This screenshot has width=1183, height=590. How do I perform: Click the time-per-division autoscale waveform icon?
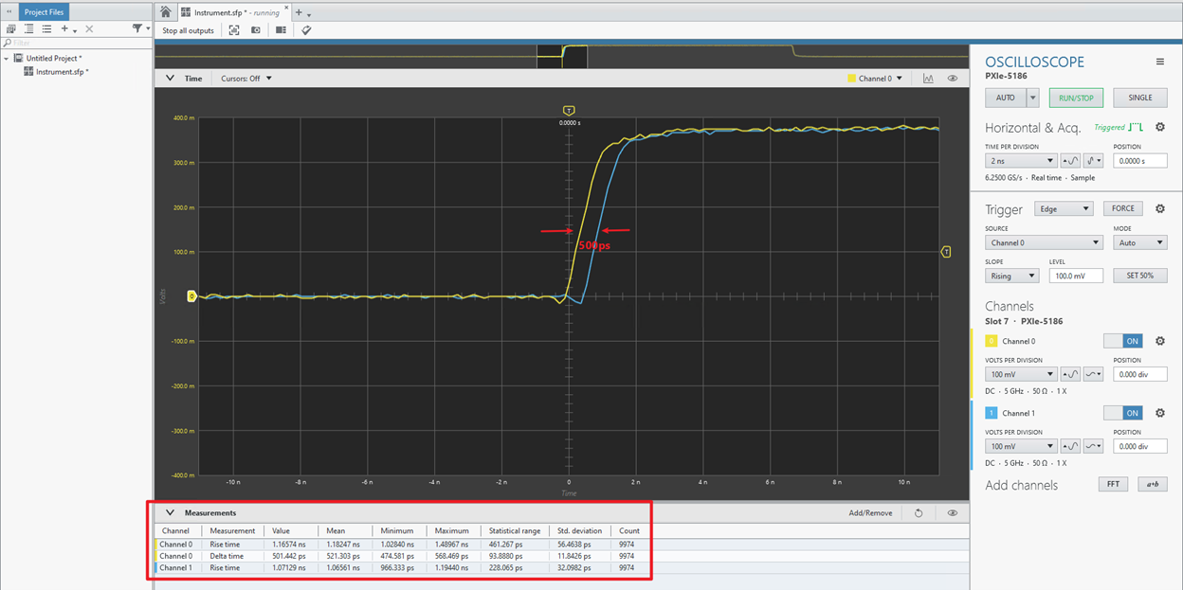click(1071, 161)
